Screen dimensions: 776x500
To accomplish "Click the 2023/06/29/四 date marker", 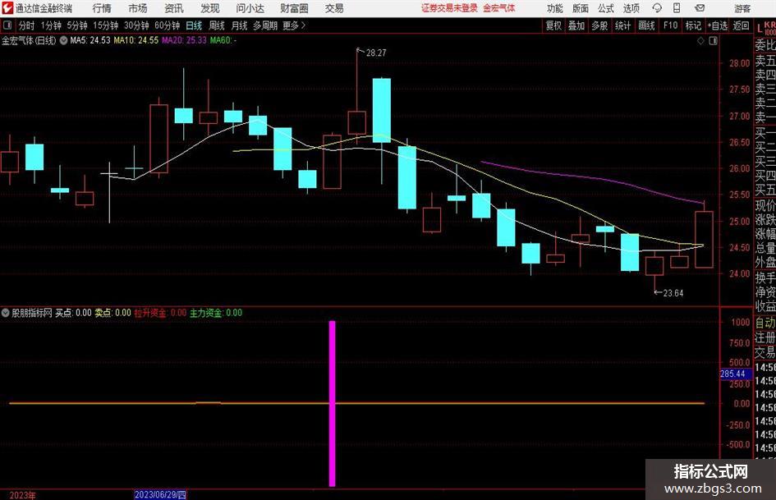I will (160, 494).
